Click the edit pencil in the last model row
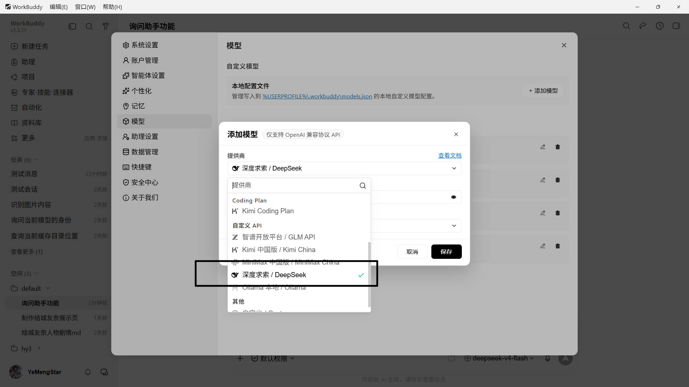 pyautogui.click(x=543, y=246)
